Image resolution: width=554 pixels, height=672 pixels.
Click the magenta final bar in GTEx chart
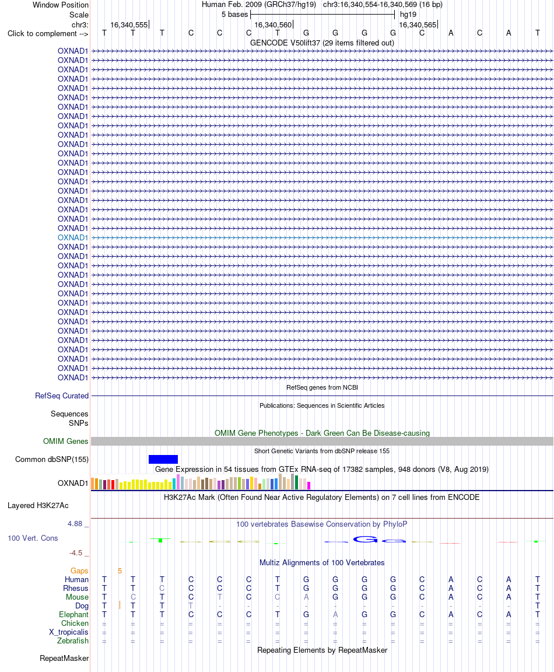pyautogui.click(x=308, y=485)
